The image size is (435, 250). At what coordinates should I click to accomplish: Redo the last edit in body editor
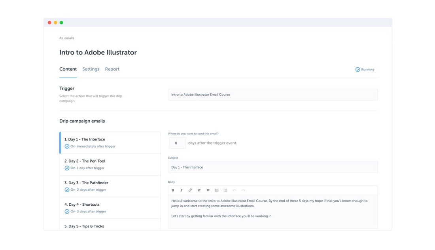[243, 190]
